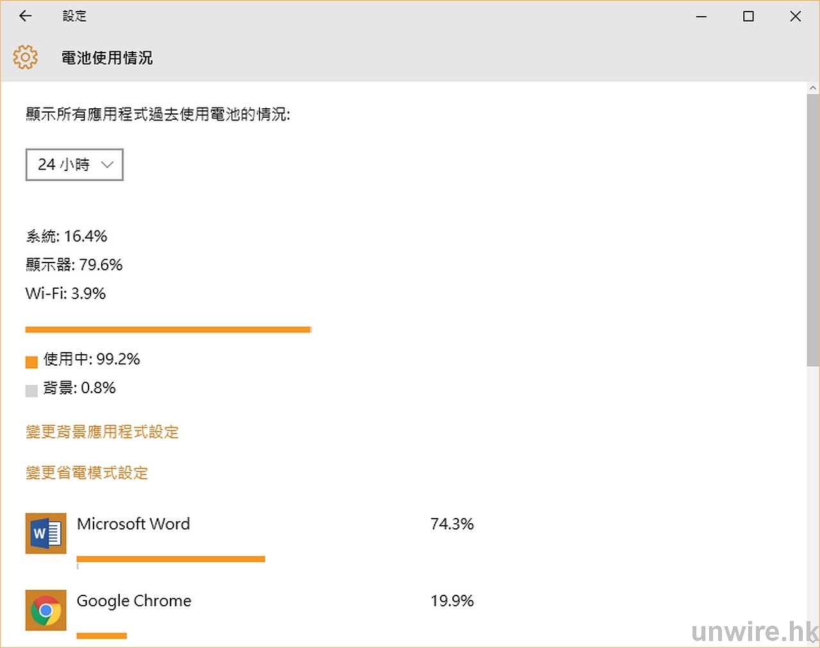Click the Microsoft Word usage bar
This screenshot has width=820, height=648.
click(x=170, y=559)
